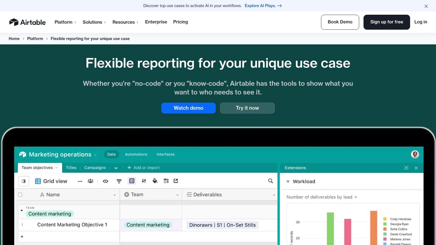Click the Watch demo button
Screen dimensions: 436x245
click(188, 108)
